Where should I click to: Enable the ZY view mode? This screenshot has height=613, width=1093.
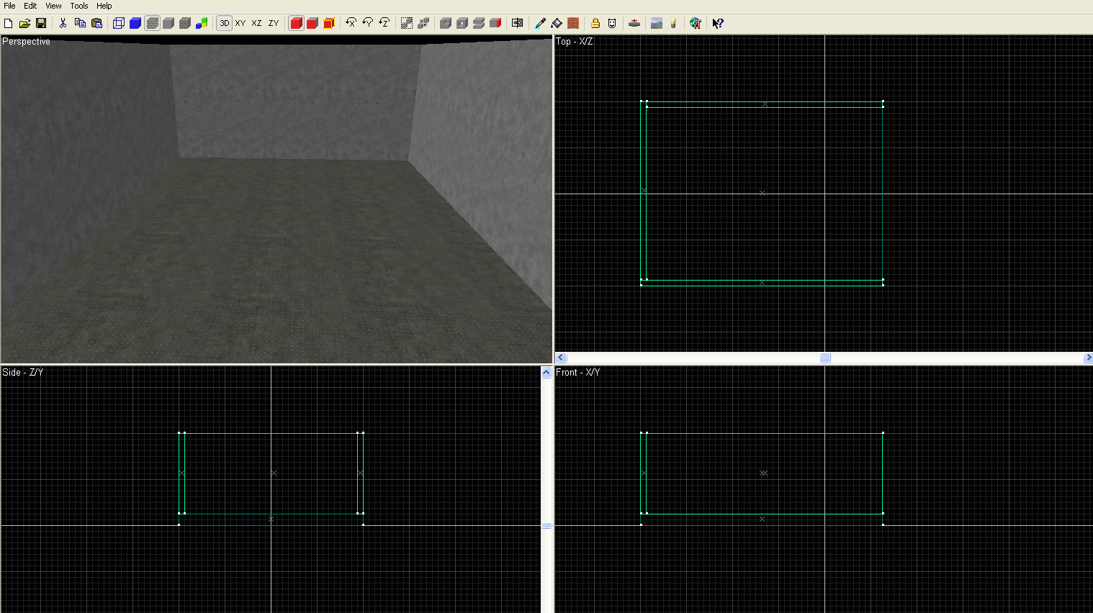pos(274,23)
